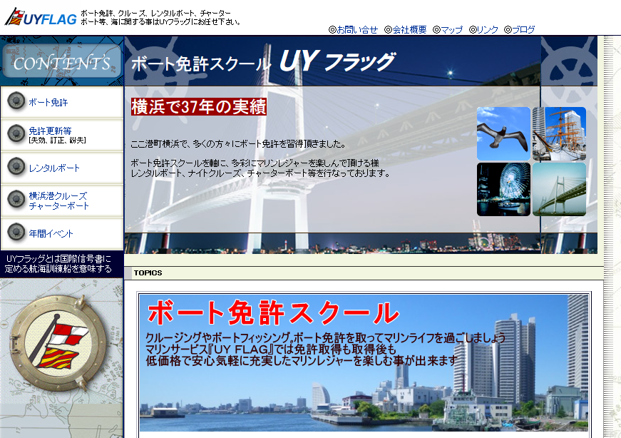Click the header tagline ボート免許、クルーズ text

(x=161, y=18)
